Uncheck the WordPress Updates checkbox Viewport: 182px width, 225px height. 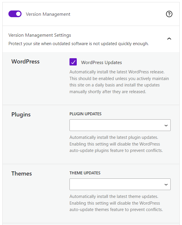73,62
